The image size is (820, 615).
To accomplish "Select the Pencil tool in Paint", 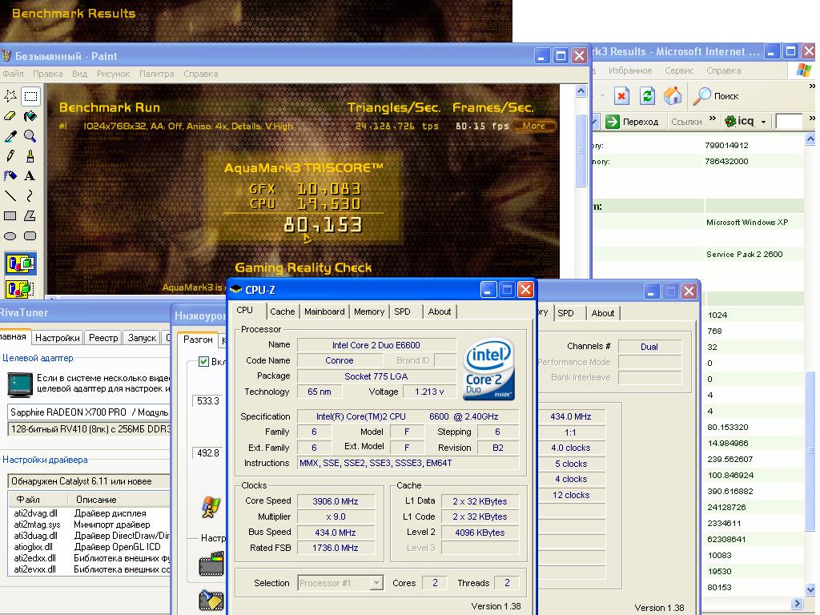I will click(10, 156).
